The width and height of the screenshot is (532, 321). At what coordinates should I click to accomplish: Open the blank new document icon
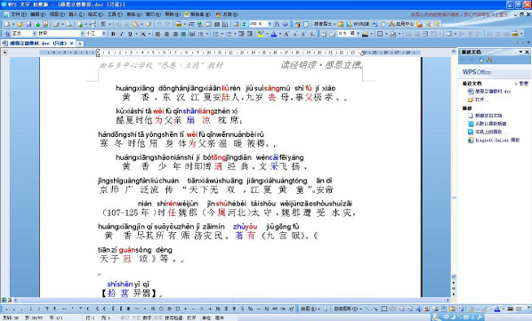7,24
